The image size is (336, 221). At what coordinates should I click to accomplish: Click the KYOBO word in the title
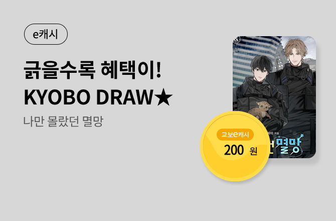point(57,97)
